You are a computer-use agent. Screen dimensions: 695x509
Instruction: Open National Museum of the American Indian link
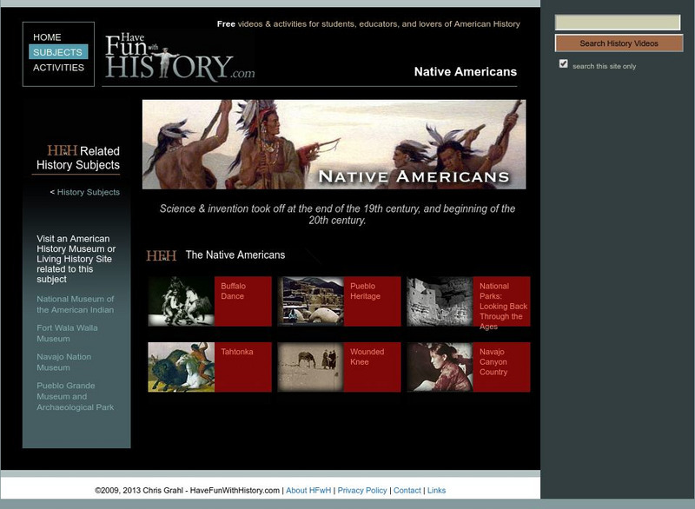pyautogui.click(x=76, y=304)
